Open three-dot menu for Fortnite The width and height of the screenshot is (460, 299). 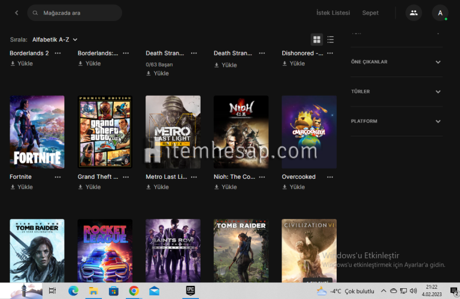(x=57, y=177)
